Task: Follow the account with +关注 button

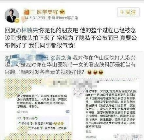Action: (128, 12)
